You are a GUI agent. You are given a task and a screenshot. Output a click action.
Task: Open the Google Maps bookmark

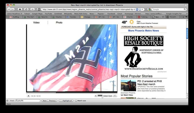click(x=37, y=14)
